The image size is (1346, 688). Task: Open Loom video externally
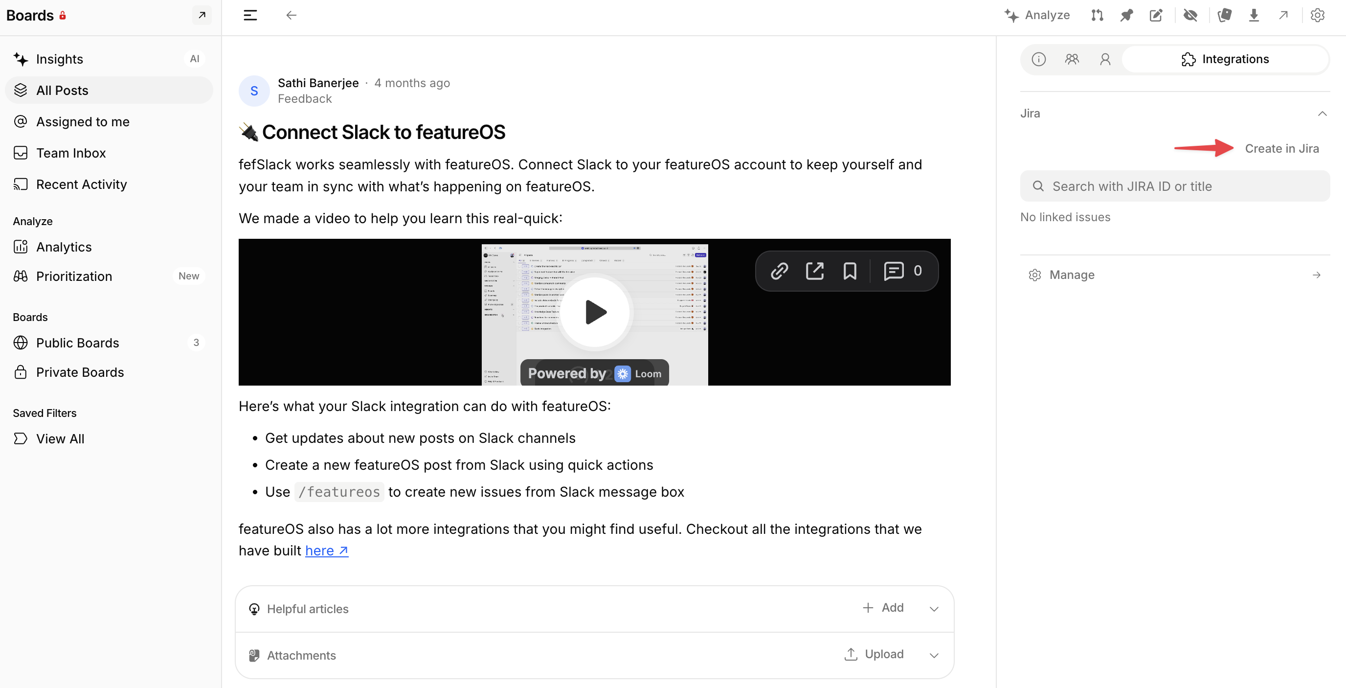pos(815,271)
